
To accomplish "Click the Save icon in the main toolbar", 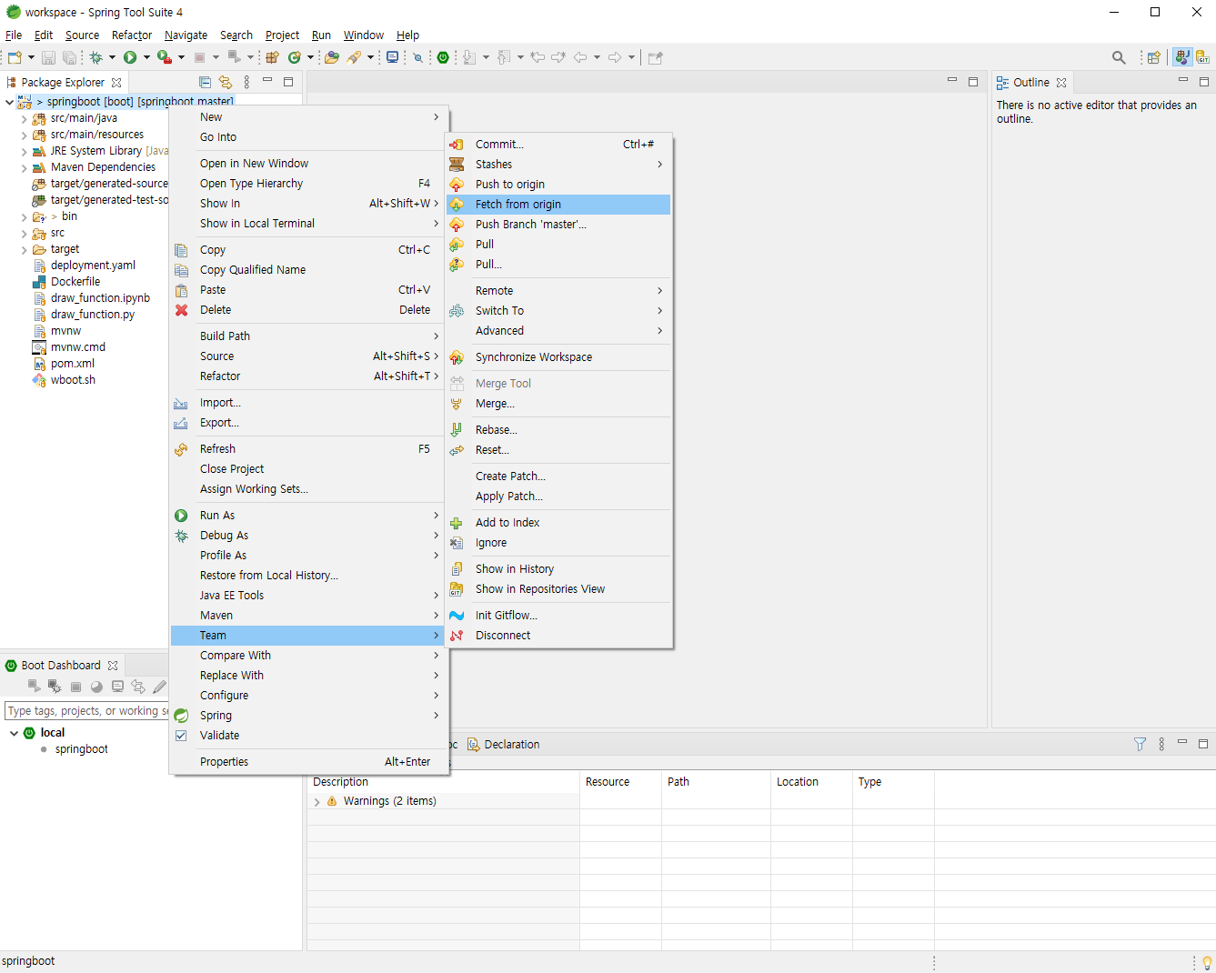I will point(49,57).
